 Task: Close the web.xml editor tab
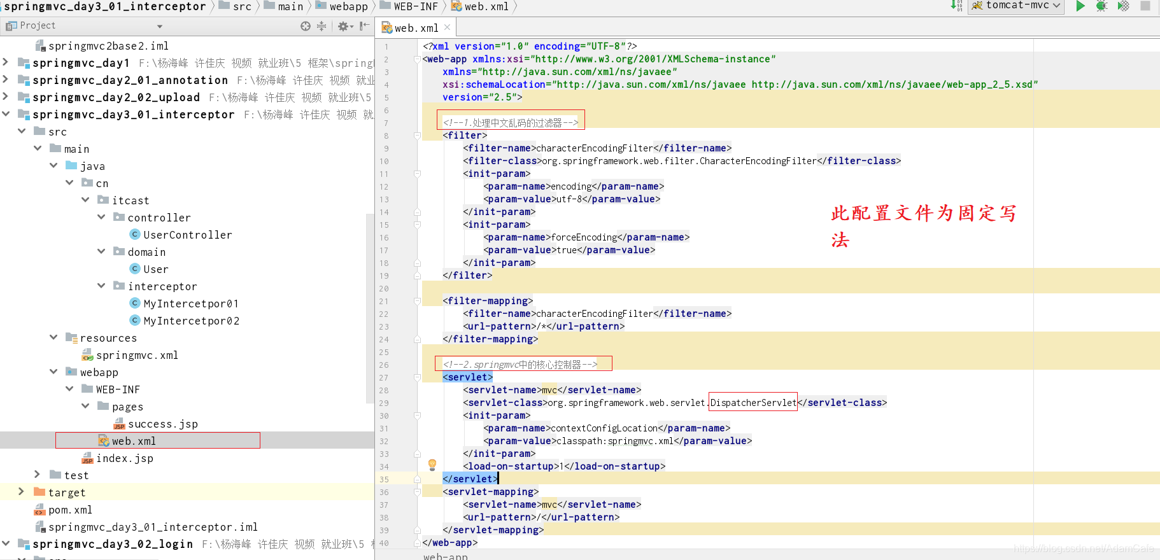pyautogui.click(x=448, y=27)
